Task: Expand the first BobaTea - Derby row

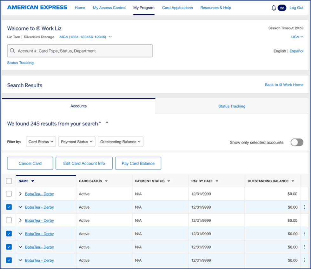Action: [21, 194]
